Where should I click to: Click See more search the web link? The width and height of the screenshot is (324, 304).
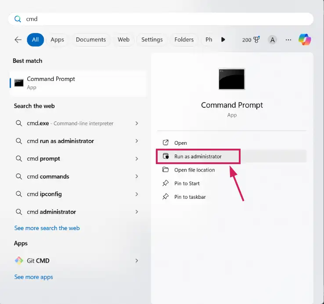pyautogui.click(x=47, y=228)
